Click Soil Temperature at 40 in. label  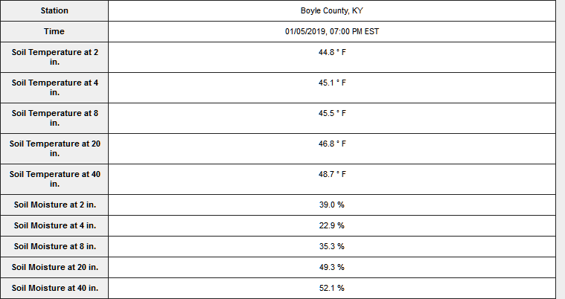click(x=54, y=179)
